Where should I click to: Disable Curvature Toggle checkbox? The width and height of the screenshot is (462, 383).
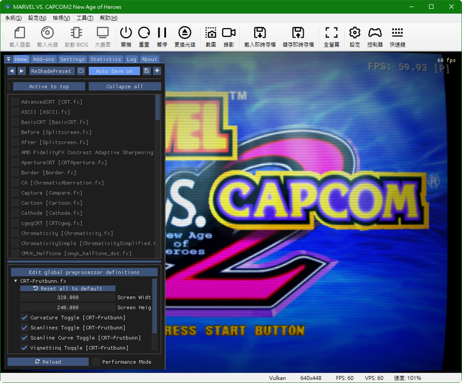click(x=24, y=317)
